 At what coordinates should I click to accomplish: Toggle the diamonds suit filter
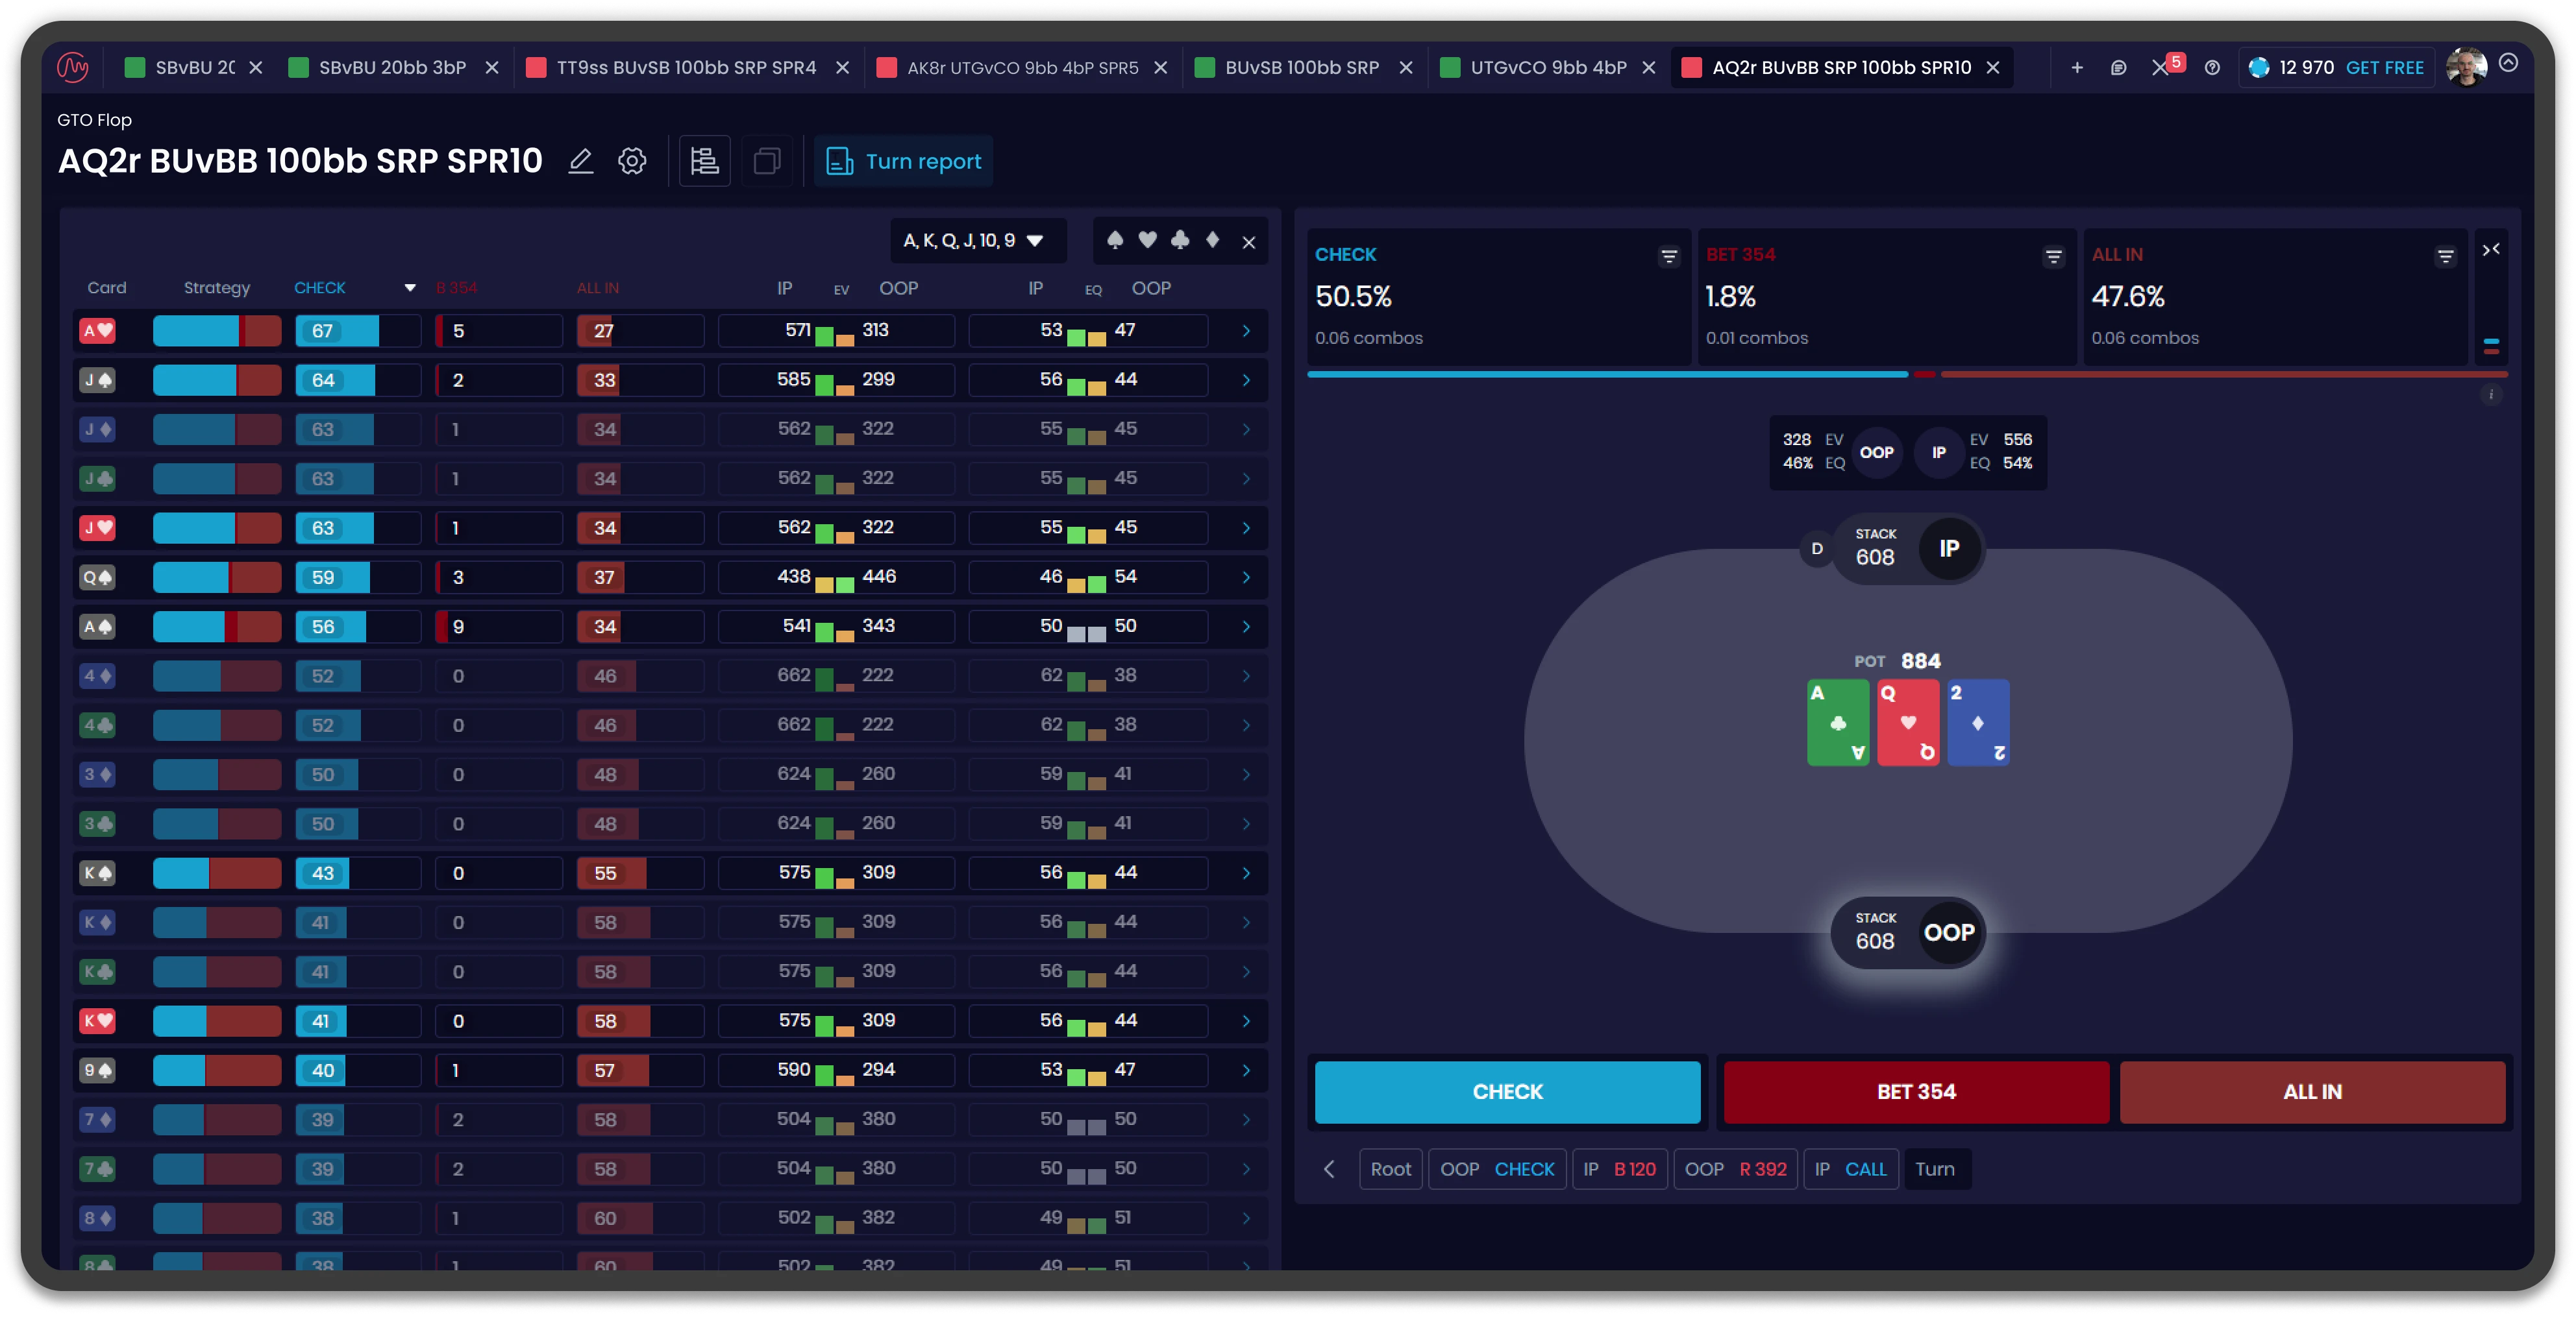pos(1213,241)
